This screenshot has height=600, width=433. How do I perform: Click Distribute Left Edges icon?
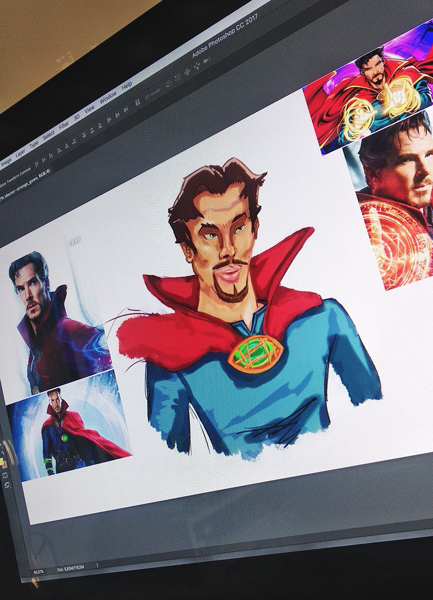click(109, 120)
